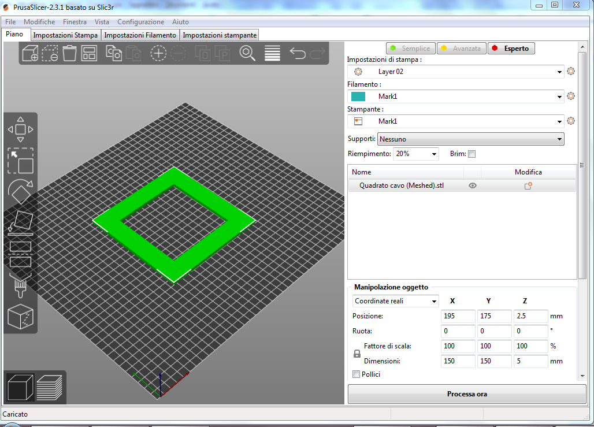The image size is (594, 427).
Task: Switch to Impostazioni Filamento tab
Action: [140, 35]
